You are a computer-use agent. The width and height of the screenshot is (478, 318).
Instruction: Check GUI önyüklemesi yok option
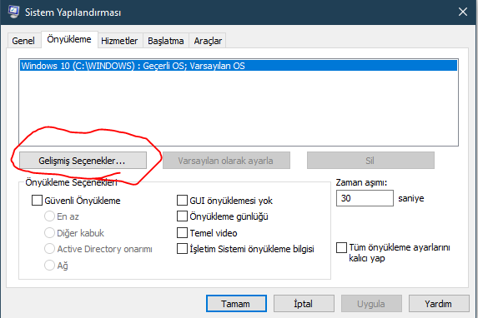click(x=182, y=201)
